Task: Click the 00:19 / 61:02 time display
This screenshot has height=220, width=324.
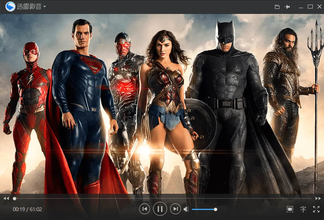Action: [x=27, y=209]
